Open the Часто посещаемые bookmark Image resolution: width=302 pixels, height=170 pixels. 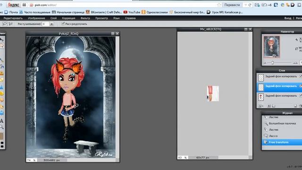tap(35, 12)
